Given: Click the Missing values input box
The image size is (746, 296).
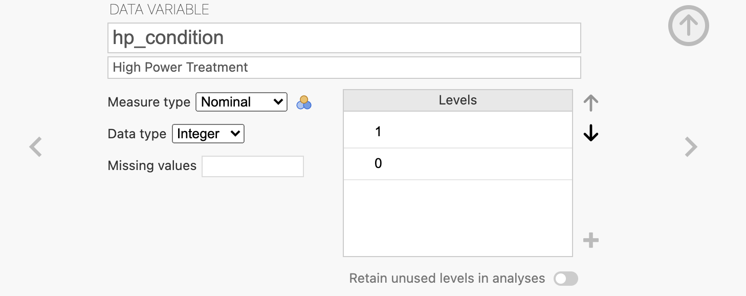Looking at the screenshot, I should (253, 166).
